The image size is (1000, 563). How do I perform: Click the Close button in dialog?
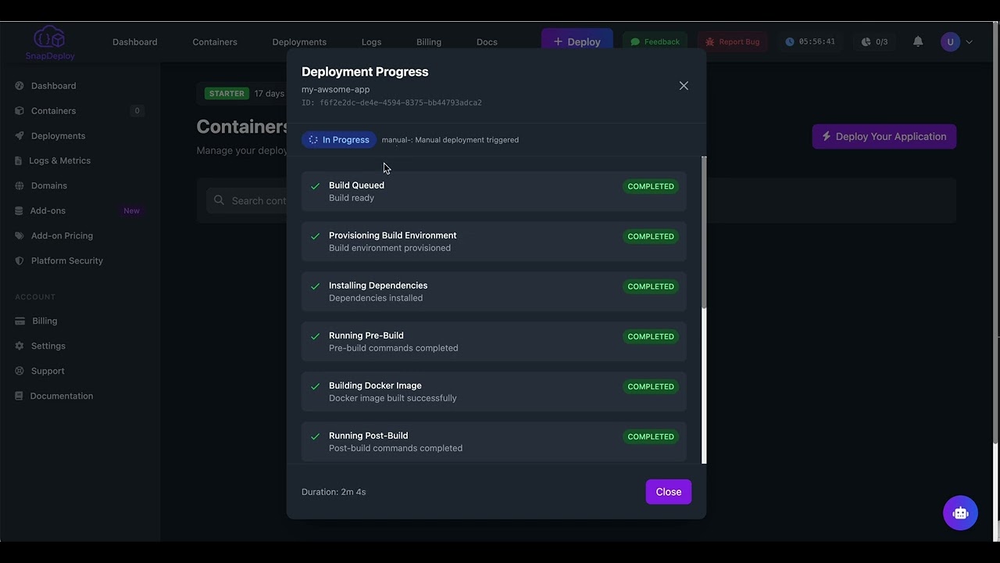[669, 492]
